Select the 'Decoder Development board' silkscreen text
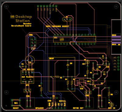Viewport: 122px width, 112px height. [x=21, y=25]
